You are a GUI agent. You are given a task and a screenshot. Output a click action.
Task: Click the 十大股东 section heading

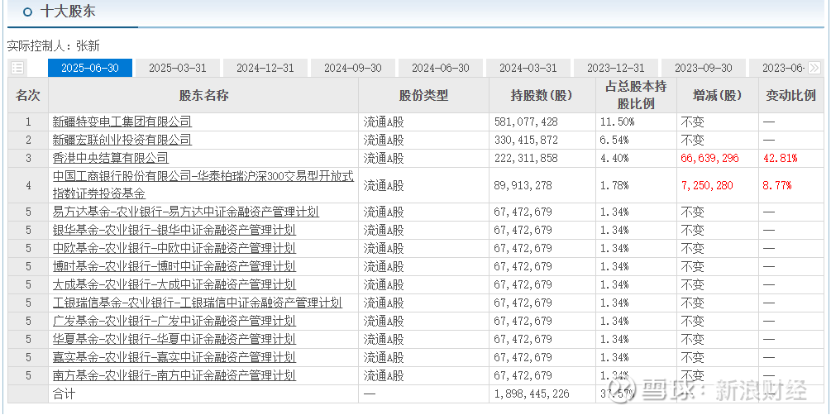pos(68,12)
